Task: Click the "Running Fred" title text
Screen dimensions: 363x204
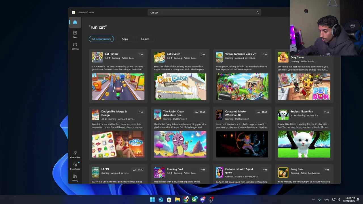Action: [x=175, y=169]
